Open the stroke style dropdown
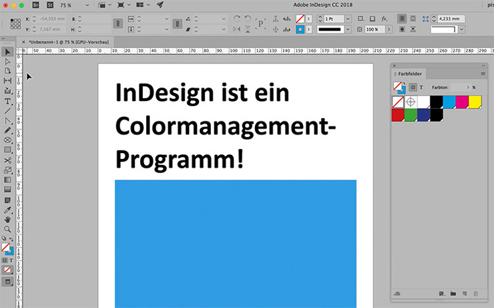This screenshot has width=494, height=308. tap(348, 29)
